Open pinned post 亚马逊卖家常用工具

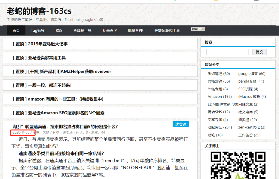[47, 58]
